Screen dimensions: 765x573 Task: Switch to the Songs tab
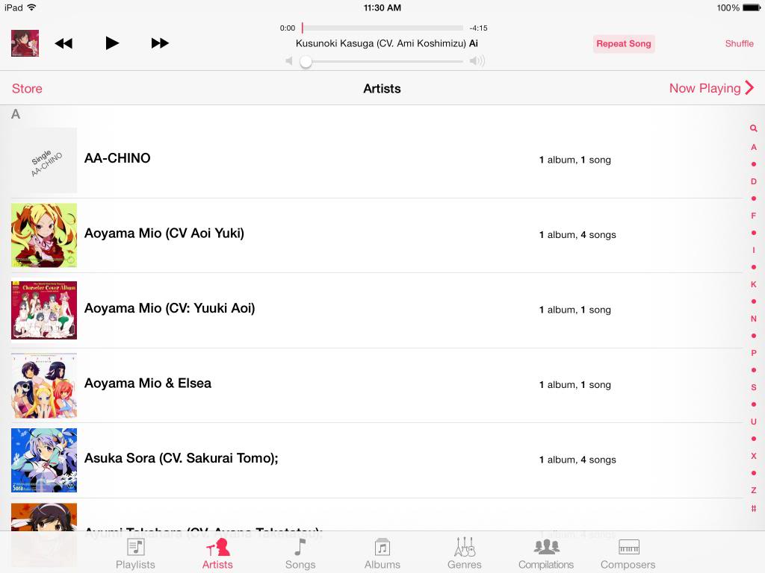click(x=300, y=554)
